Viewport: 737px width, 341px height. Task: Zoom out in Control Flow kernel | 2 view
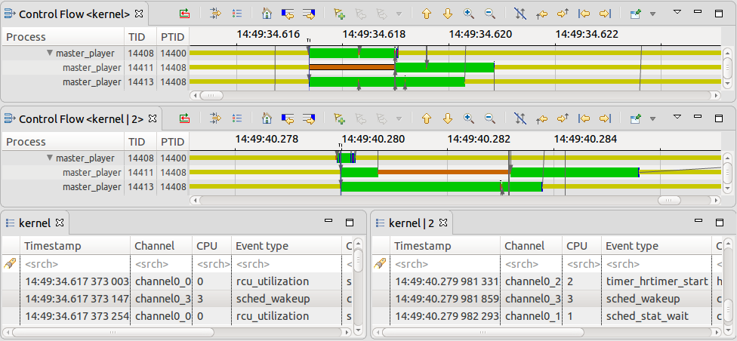pyautogui.click(x=489, y=118)
